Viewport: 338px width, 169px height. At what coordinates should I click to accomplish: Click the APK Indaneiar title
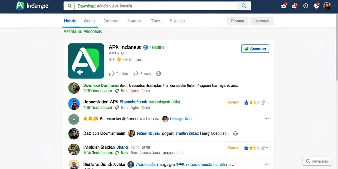click(x=125, y=47)
